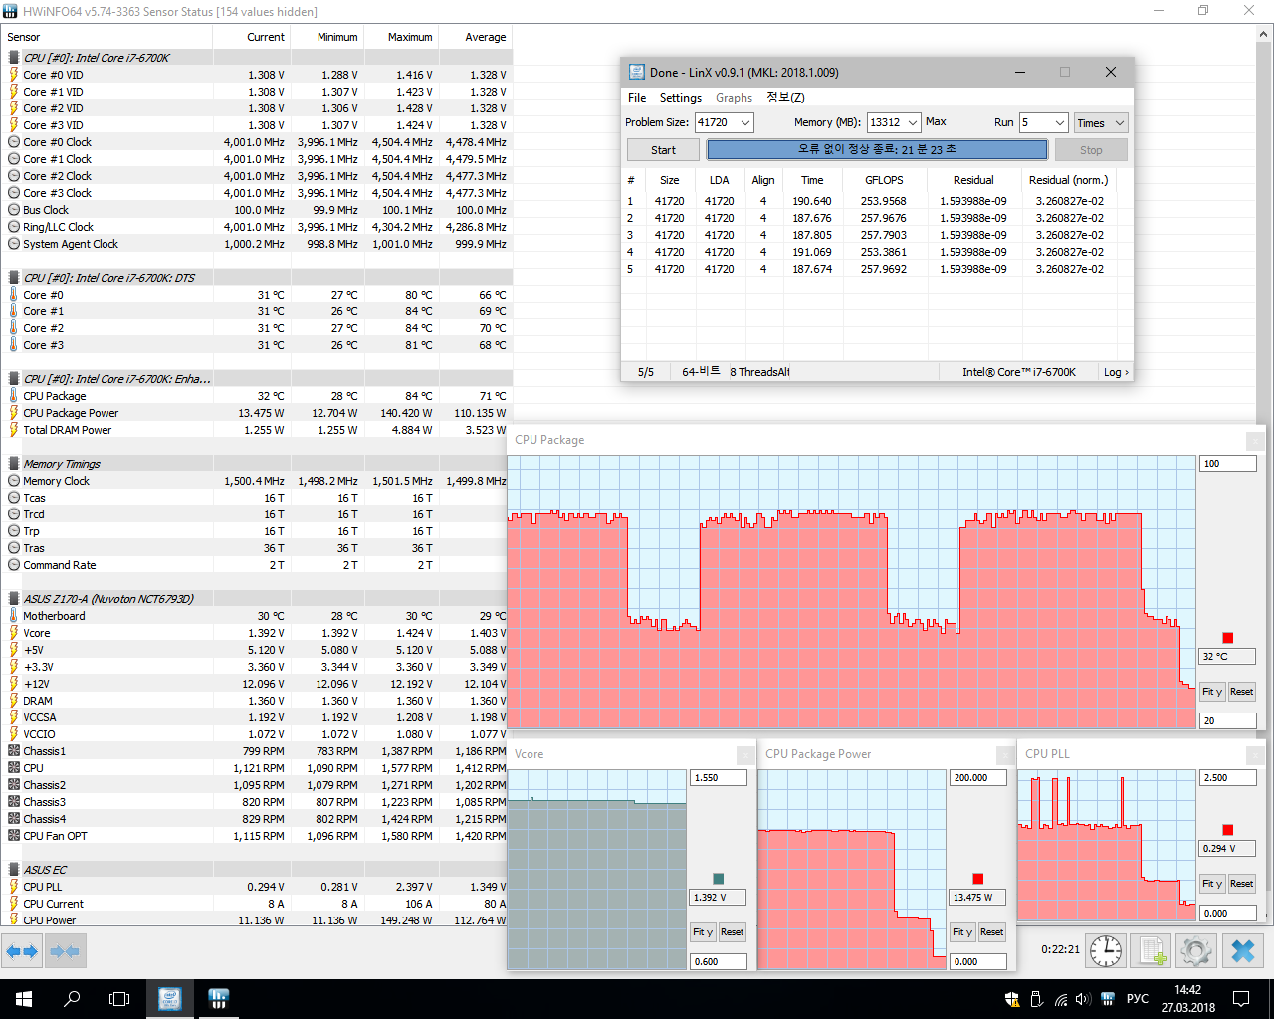Screen dimensions: 1274x1019
Task: Click the Residual (norm.) column header in LinX
Action: point(1068,180)
